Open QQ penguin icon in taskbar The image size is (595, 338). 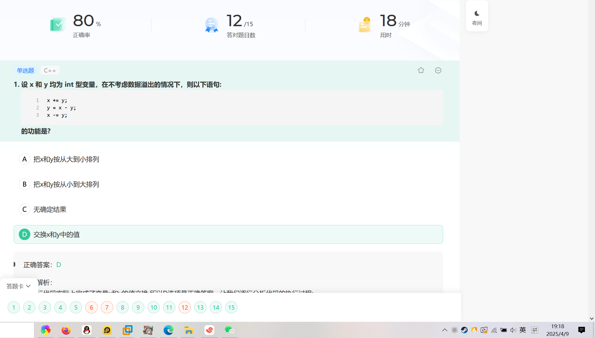coord(86,330)
